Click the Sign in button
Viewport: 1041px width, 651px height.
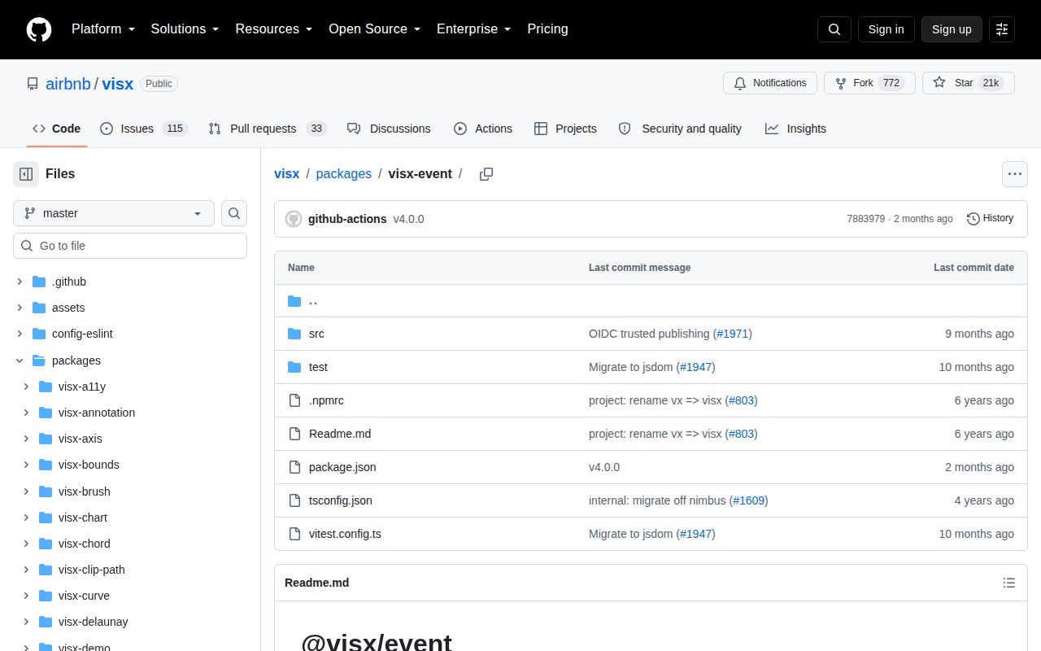(886, 29)
